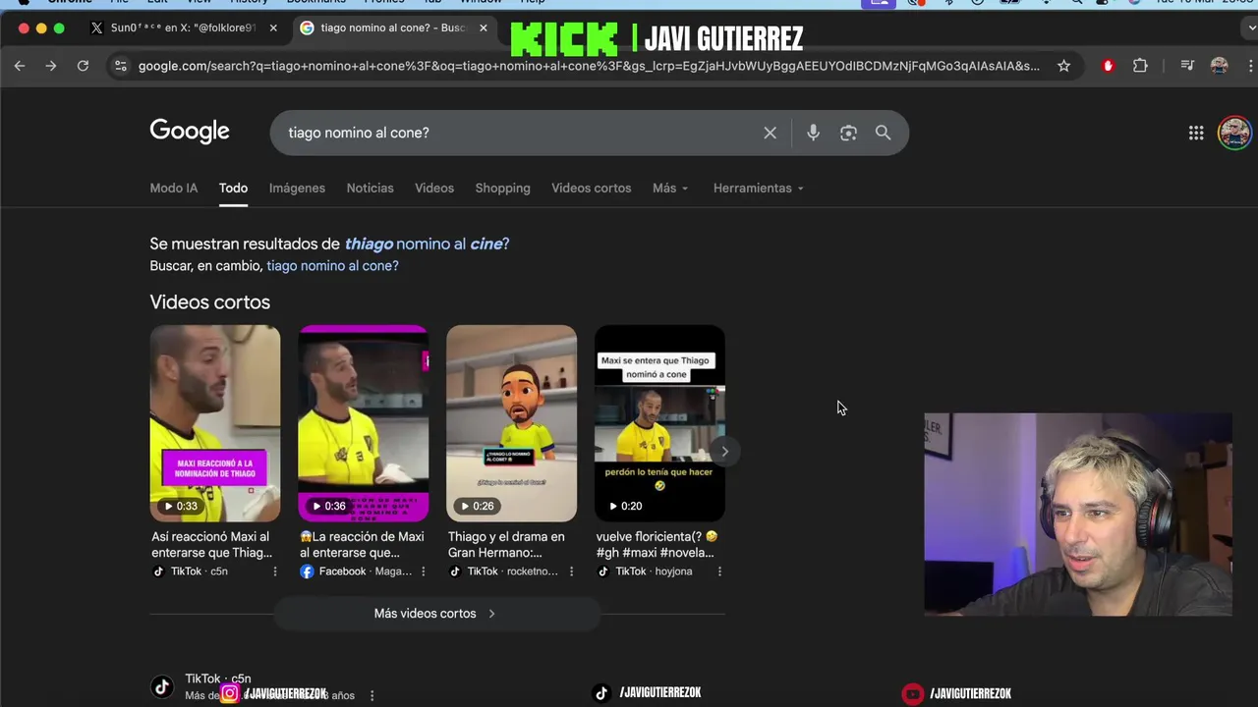
Task: Play the 0:33 short video thumbnail
Action: (x=214, y=423)
